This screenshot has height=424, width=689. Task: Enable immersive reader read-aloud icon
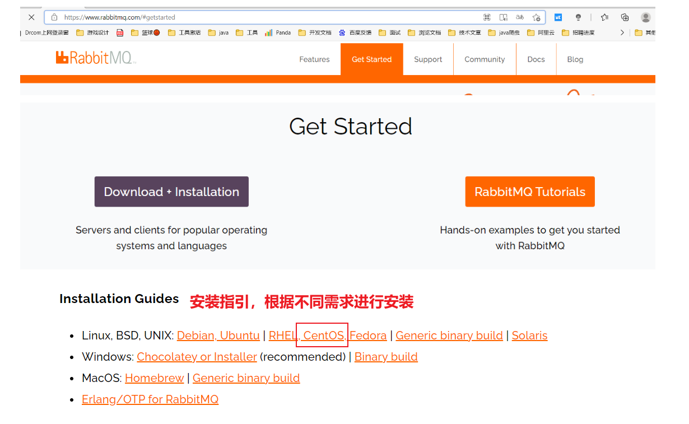coord(504,17)
